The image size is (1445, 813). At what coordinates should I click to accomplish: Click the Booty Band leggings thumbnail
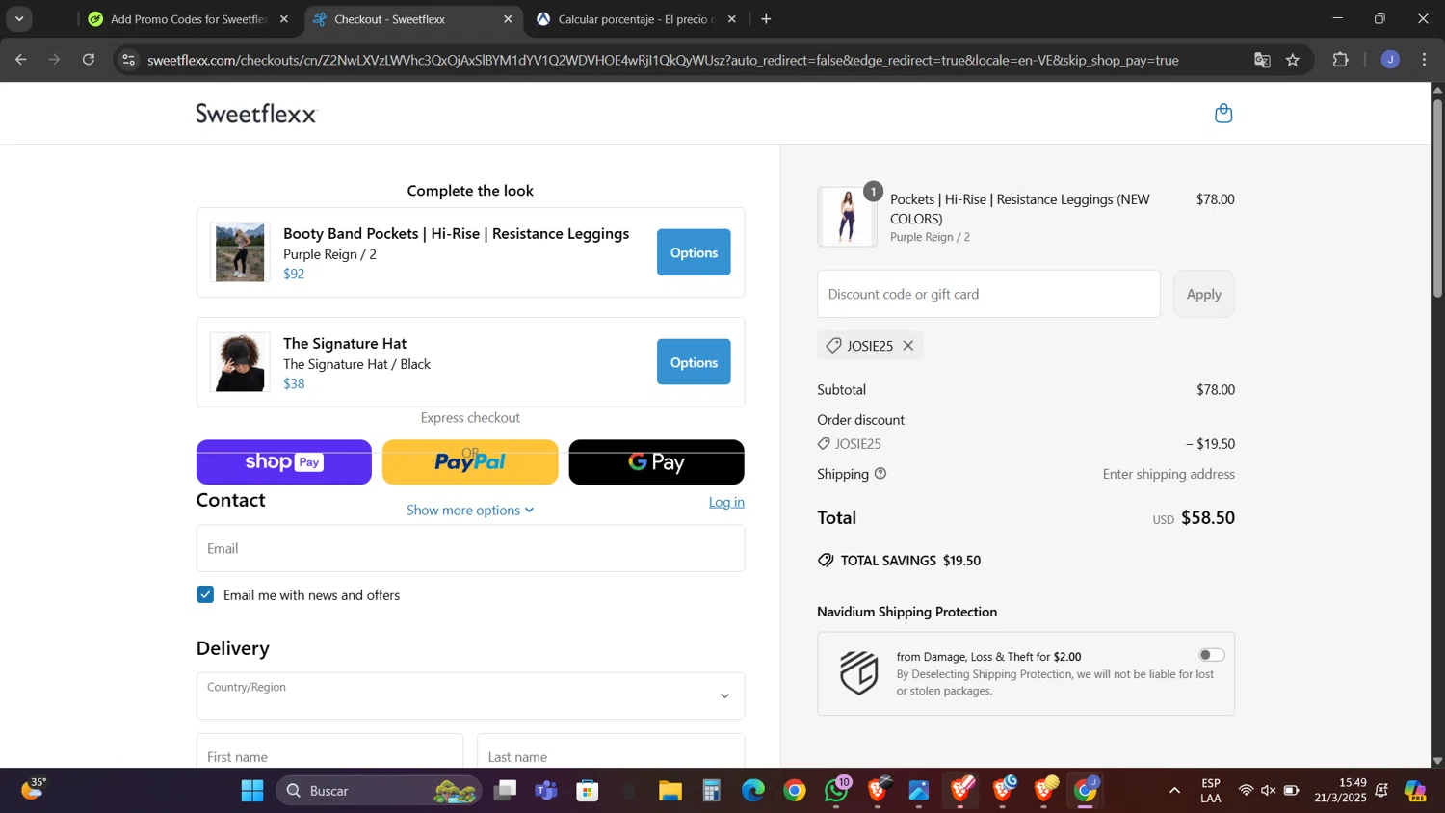(x=240, y=252)
